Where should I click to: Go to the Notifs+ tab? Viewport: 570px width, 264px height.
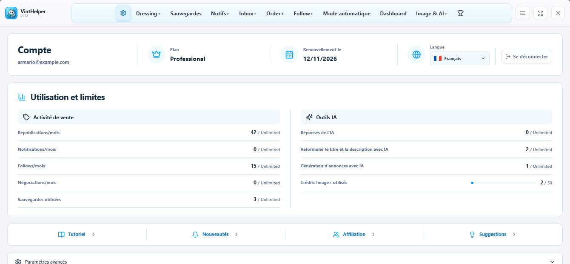pyautogui.click(x=220, y=14)
